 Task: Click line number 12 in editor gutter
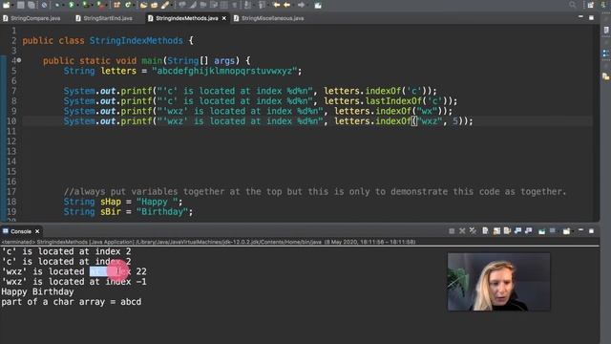tap(11, 141)
